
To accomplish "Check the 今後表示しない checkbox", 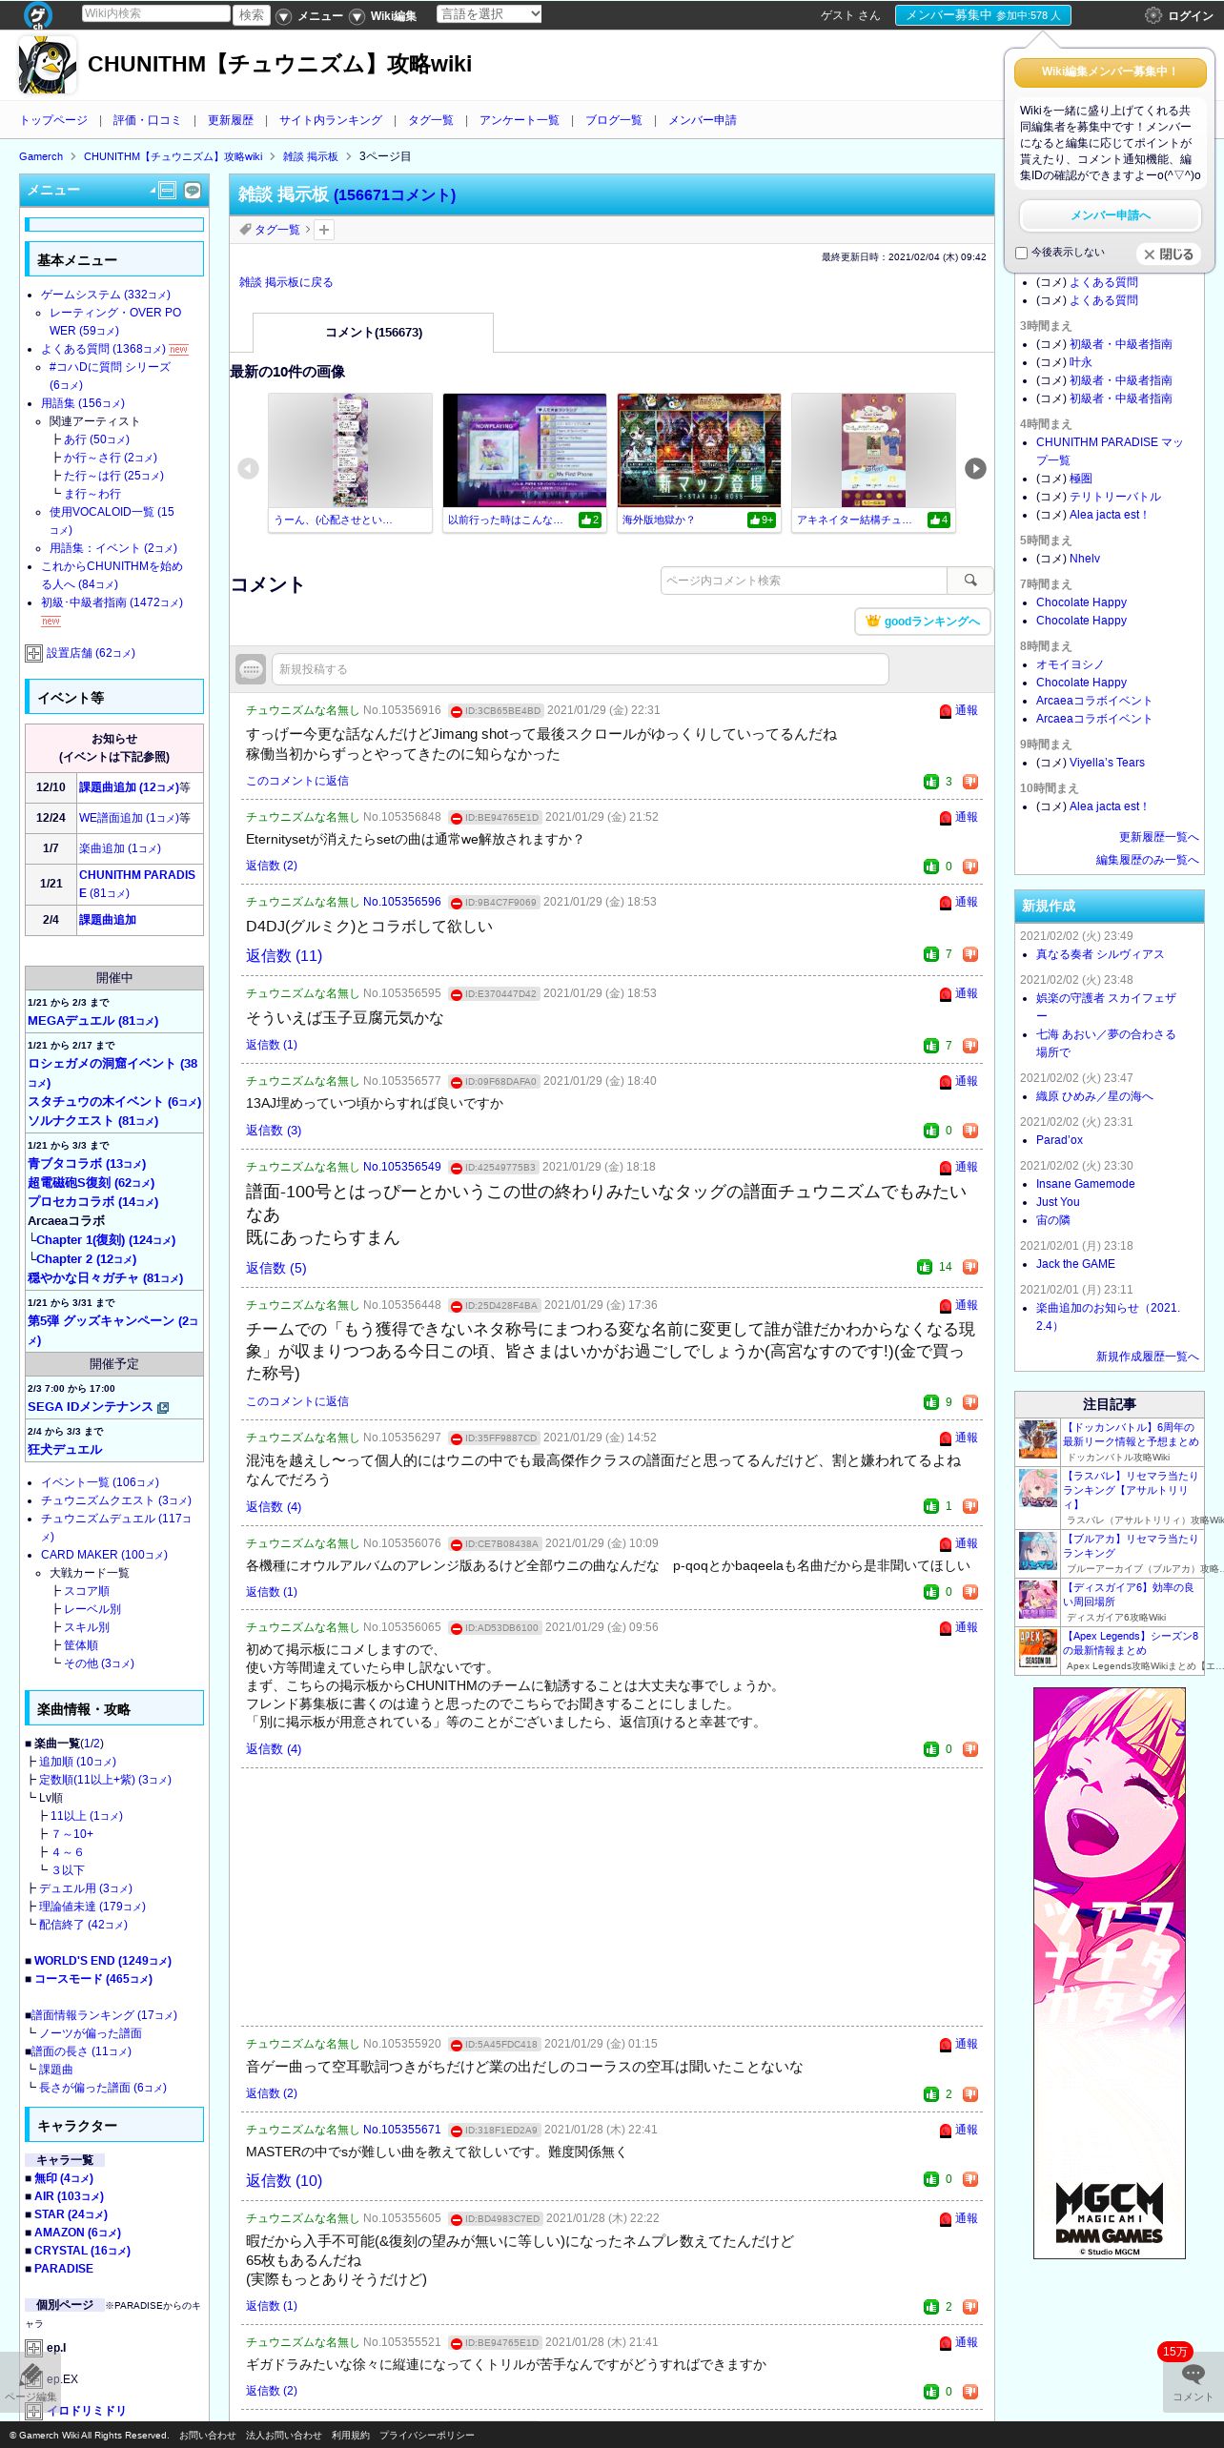I will click(1021, 253).
